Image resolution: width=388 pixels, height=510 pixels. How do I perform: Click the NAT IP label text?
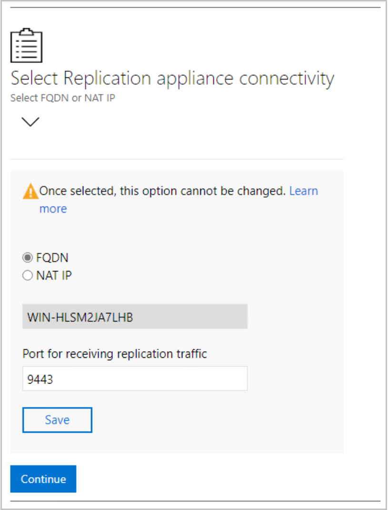click(54, 275)
